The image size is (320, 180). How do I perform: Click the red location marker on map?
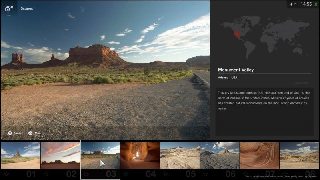237,34
